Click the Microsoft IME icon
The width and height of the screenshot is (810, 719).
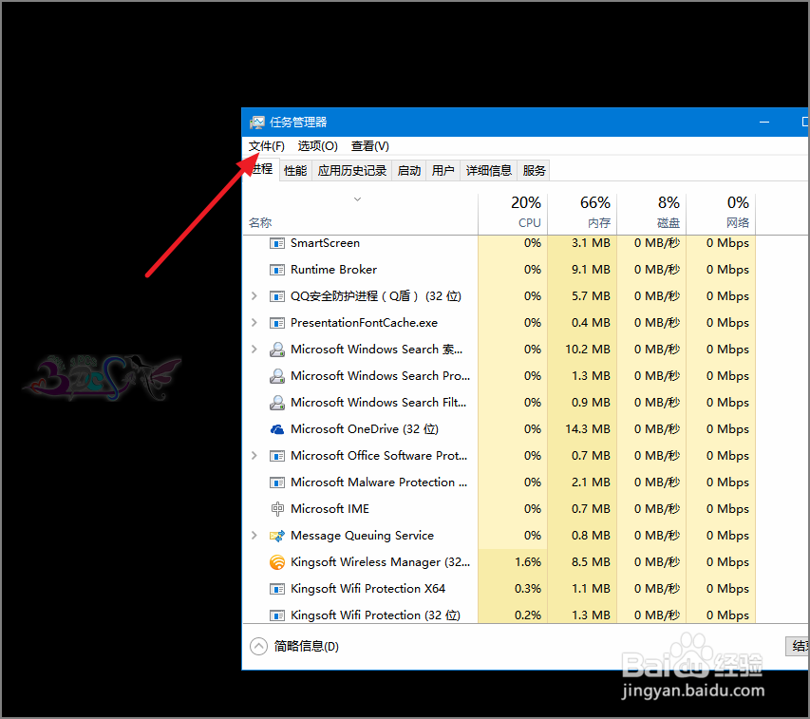pyautogui.click(x=277, y=509)
